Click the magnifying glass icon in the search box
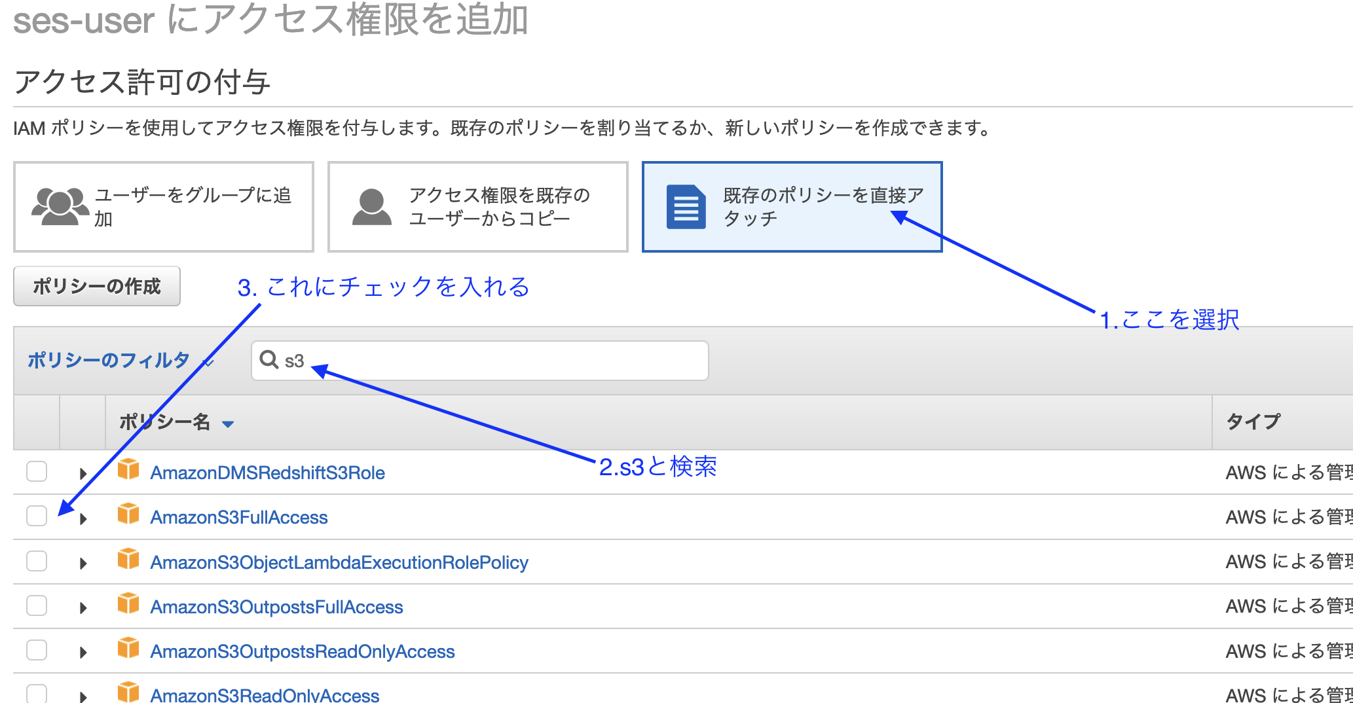1353x703 pixels. (270, 359)
